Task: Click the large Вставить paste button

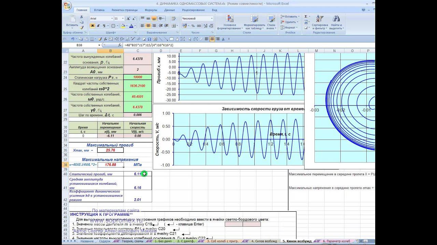Action: (72, 22)
